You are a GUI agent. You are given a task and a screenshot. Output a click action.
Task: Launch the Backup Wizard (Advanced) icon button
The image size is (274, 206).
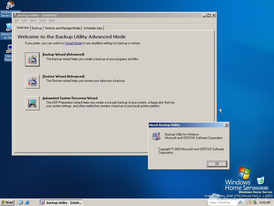pos(32,60)
